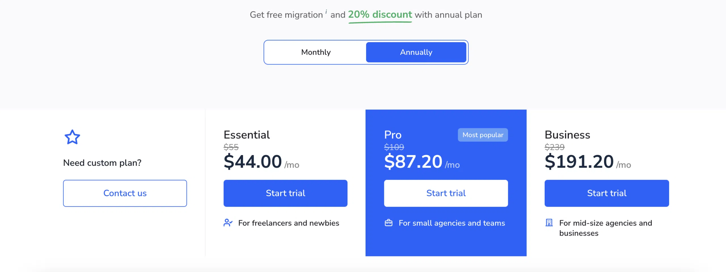Viewport: 726px width, 272px height.
Task: Start trial for the Pro plan
Action: coord(446,193)
